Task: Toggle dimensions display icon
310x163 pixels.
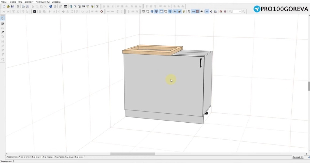Action: pos(193,12)
